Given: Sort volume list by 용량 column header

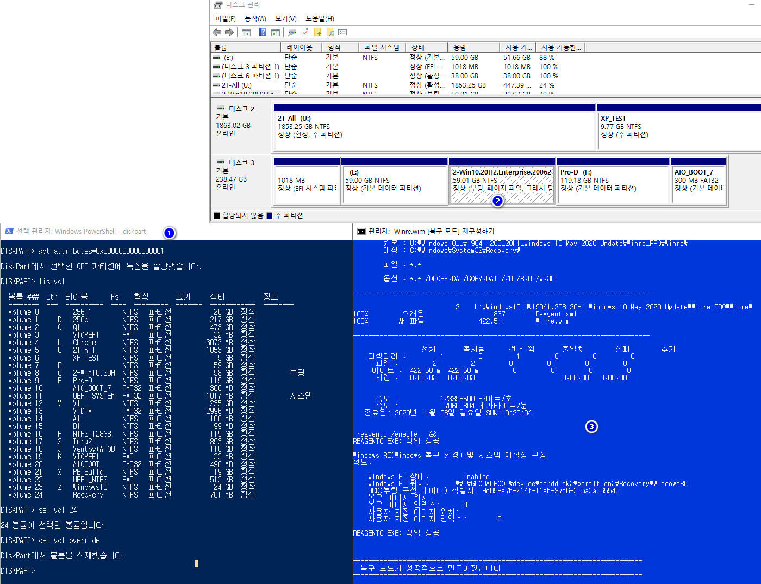Looking at the screenshot, I should click(473, 47).
